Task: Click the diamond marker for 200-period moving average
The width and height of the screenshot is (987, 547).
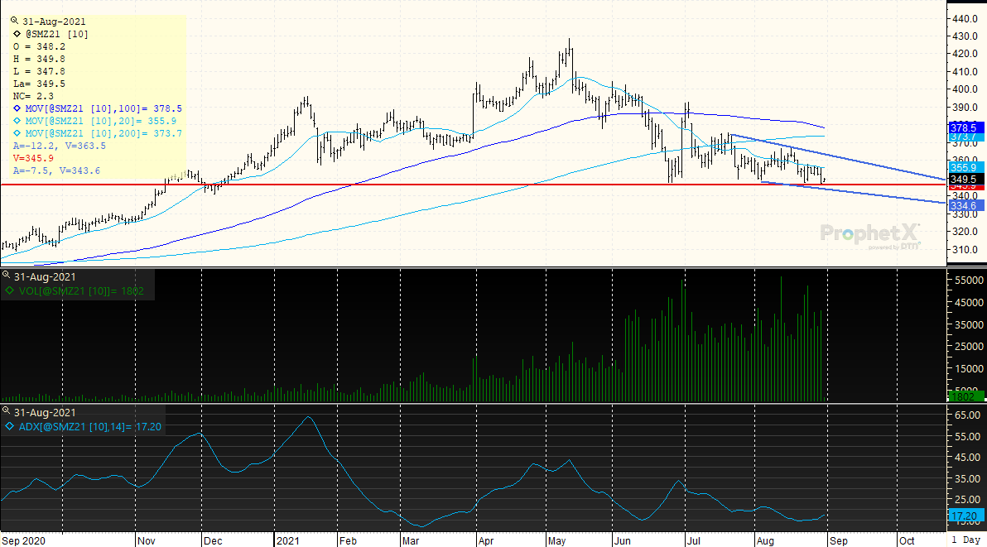Action: [18, 133]
